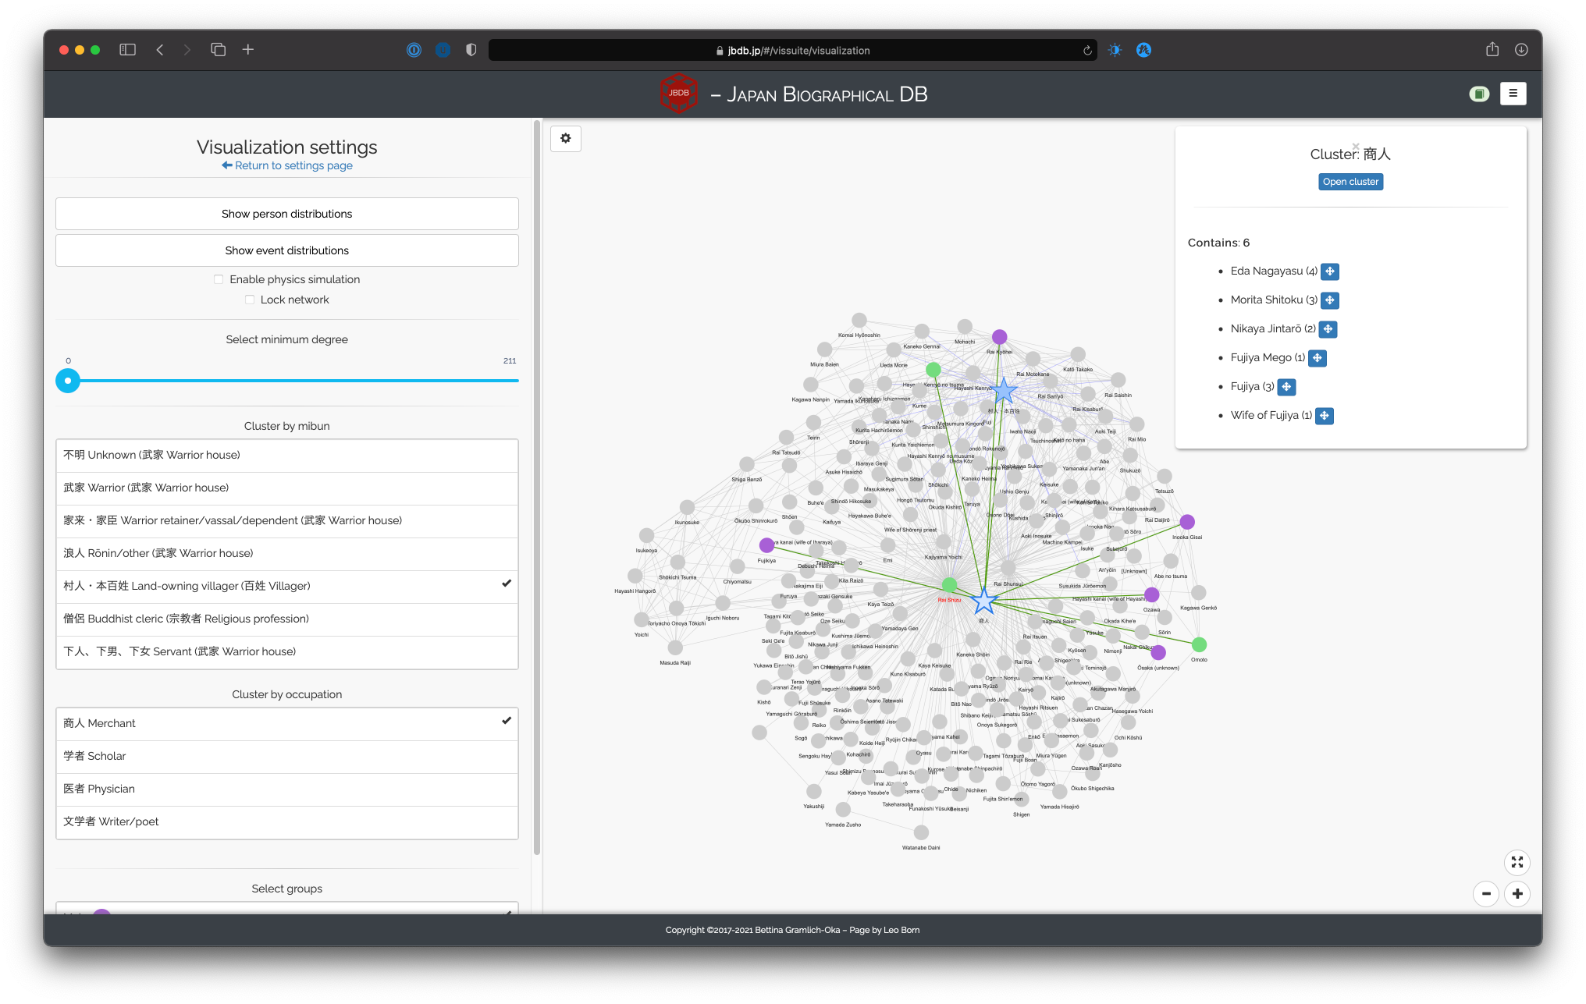Click the sun brightness extension icon
This screenshot has height=1004, width=1586.
point(1115,50)
